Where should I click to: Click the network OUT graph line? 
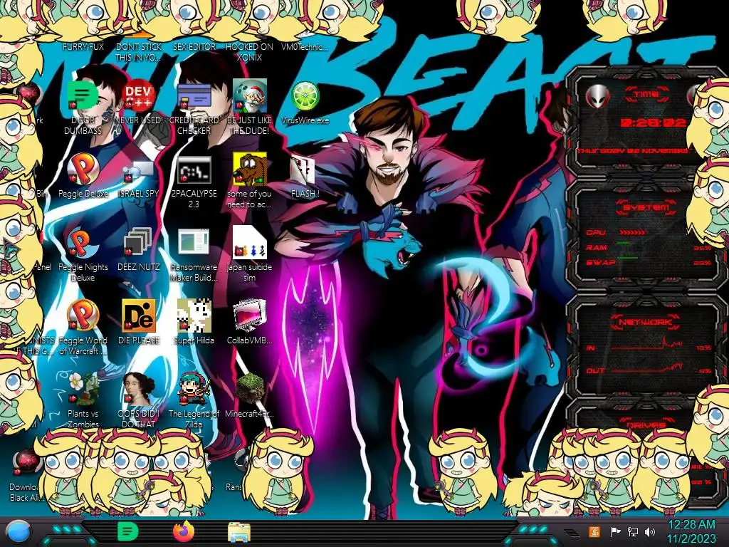pyautogui.click(x=646, y=368)
